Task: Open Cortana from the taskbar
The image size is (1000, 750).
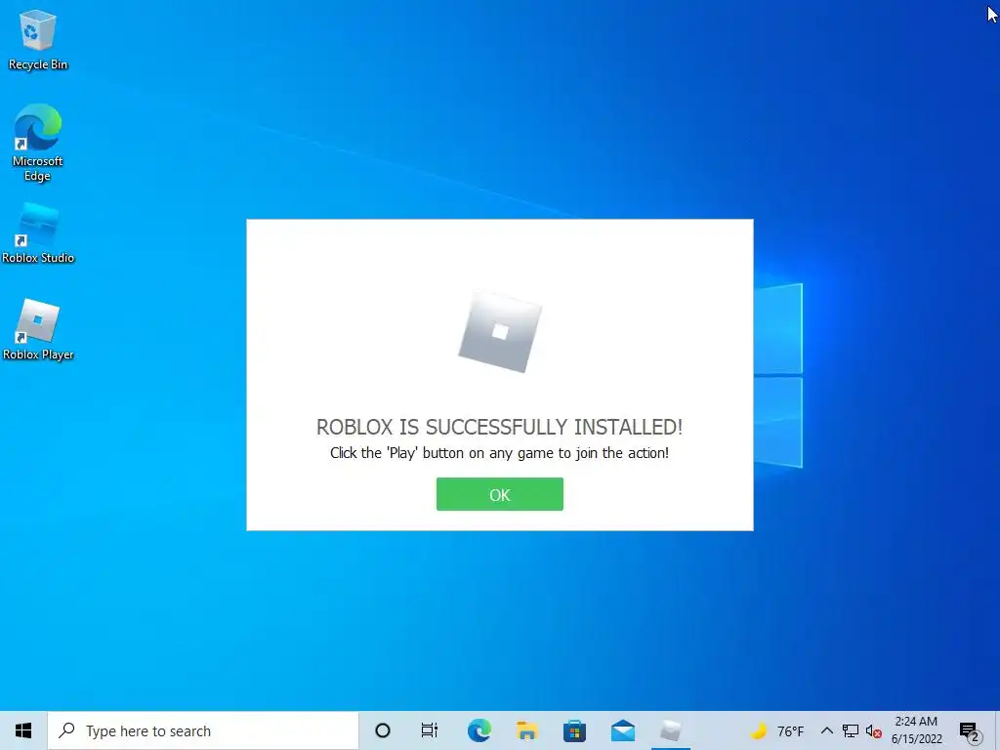Action: point(383,730)
